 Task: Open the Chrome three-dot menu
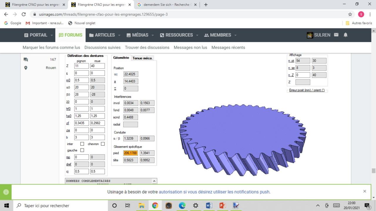click(x=370, y=14)
